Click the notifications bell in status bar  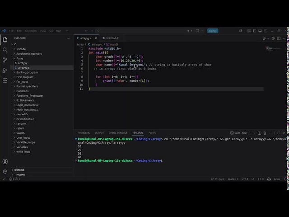click(x=285, y=179)
